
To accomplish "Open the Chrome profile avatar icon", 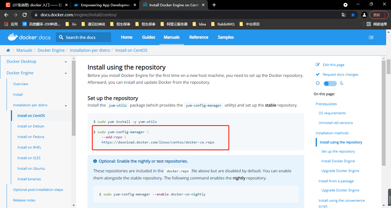I will (364, 15).
